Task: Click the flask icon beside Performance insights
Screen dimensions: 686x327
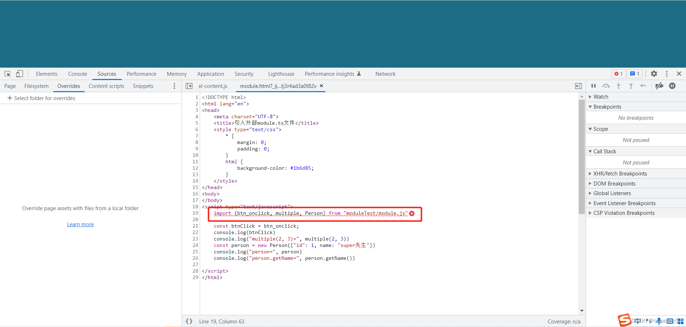Action: pos(359,74)
